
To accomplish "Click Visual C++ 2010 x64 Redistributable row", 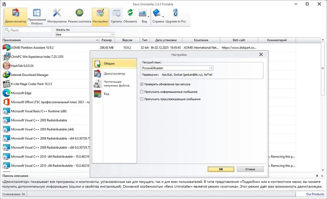I will click(46, 157).
